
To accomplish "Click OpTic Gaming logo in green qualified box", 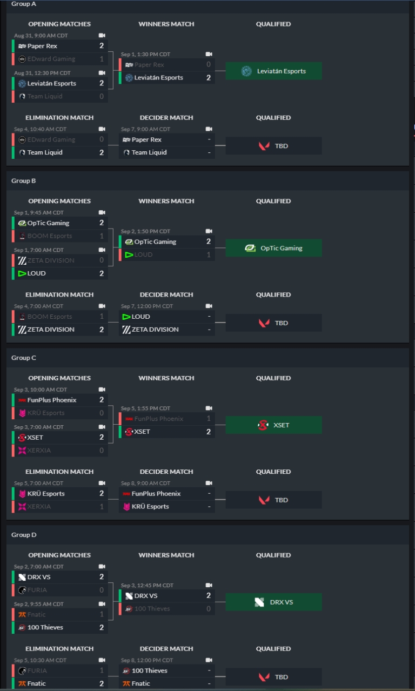I will click(250, 249).
